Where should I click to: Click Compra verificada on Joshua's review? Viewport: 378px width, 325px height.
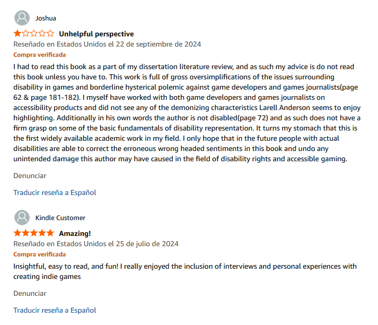click(39, 55)
